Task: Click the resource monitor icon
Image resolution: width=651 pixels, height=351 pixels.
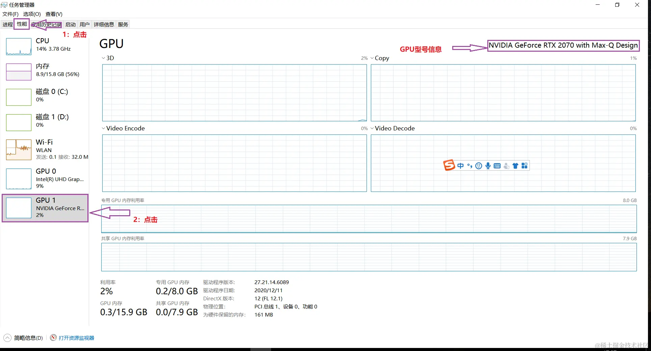Action: click(x=53, y=337)
